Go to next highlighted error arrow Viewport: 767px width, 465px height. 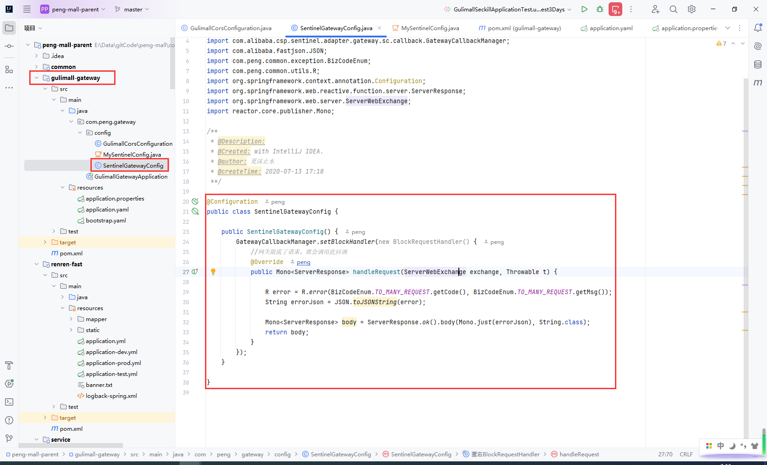[743, 43]
